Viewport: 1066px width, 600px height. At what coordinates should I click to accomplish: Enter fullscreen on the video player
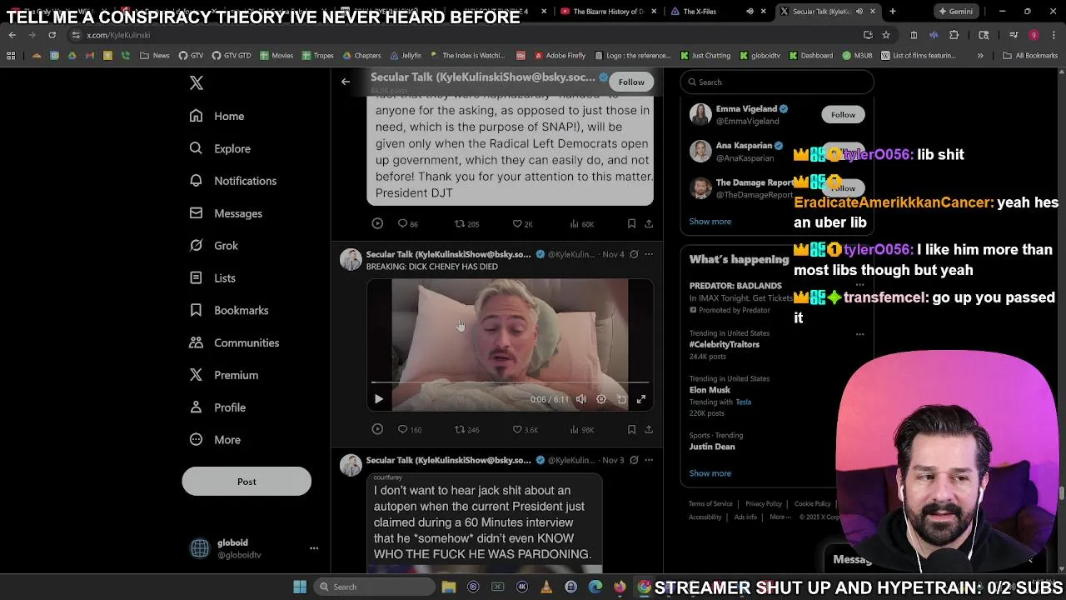coord(641,399)
